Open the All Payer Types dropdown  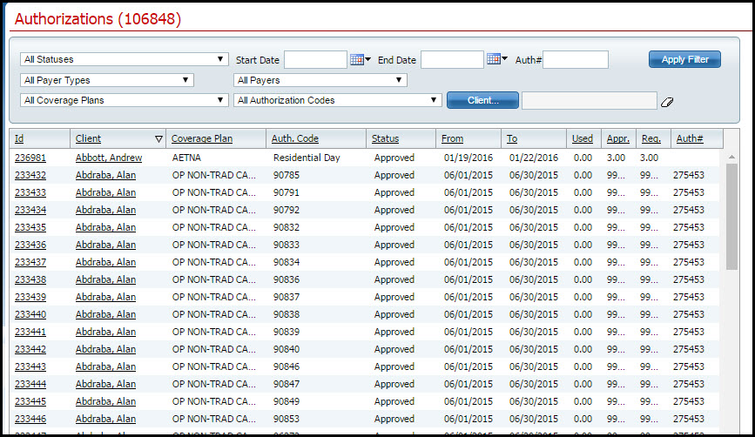click(x=106, y=80)
